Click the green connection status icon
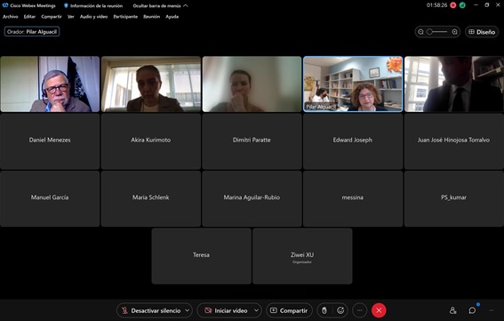This screenshot has width=504, height=321. (x=462, y=5)
